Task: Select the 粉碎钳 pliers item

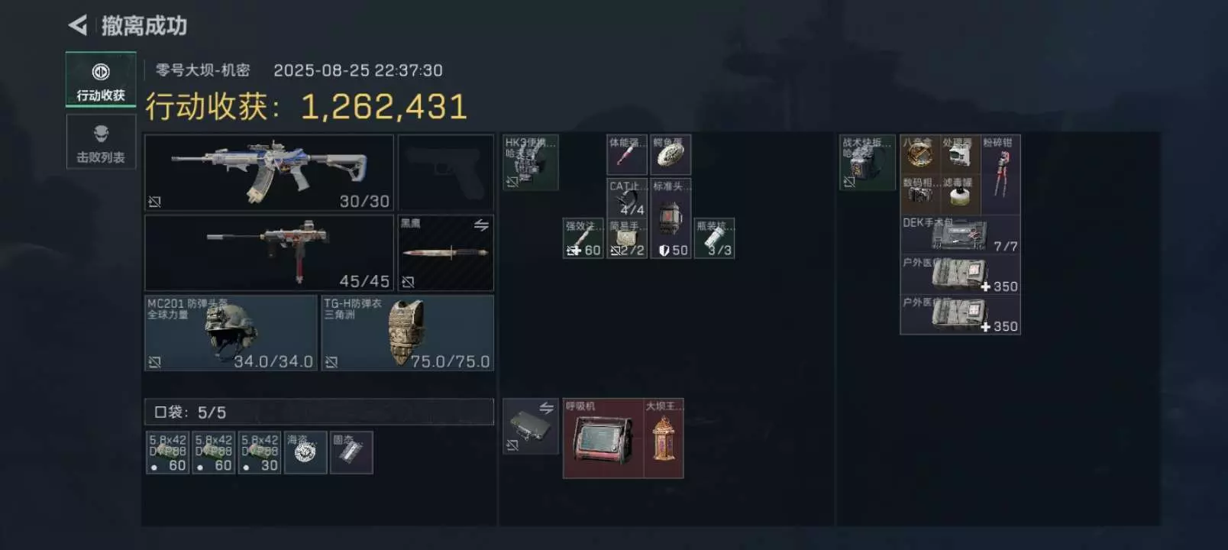Action: click(x=1000, y=173)
